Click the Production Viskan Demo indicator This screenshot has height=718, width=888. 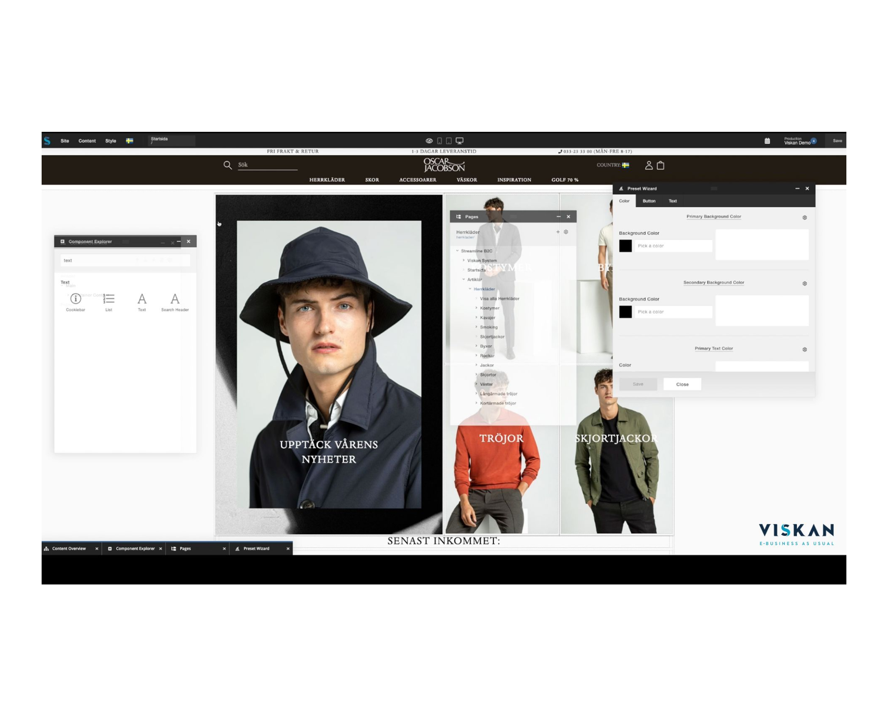(800, 141)
